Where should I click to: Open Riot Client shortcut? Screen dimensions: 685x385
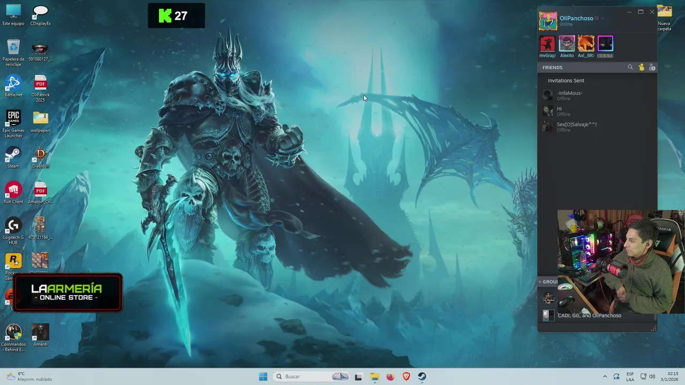[13, 193]
